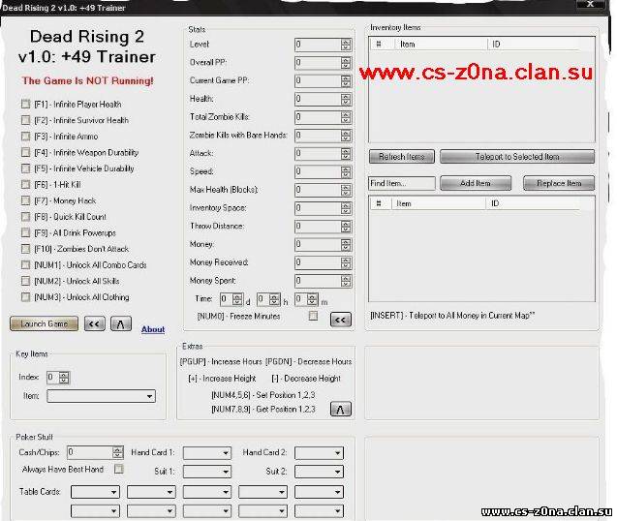Click the Money Spent value field
This screenshot has width=617, height=521.
click(318, 281)
